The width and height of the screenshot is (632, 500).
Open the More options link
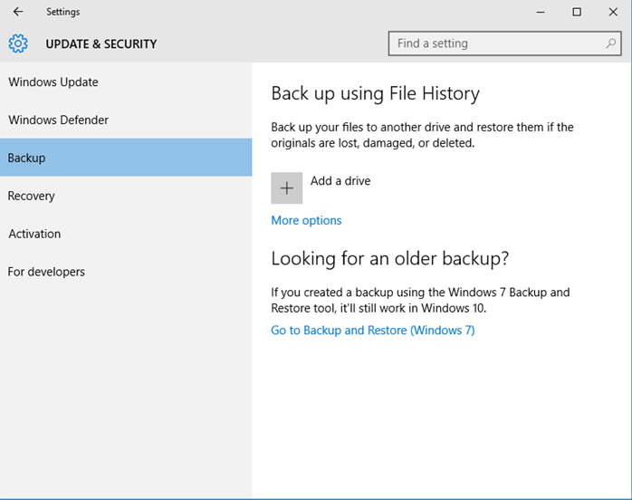point(306,220)
